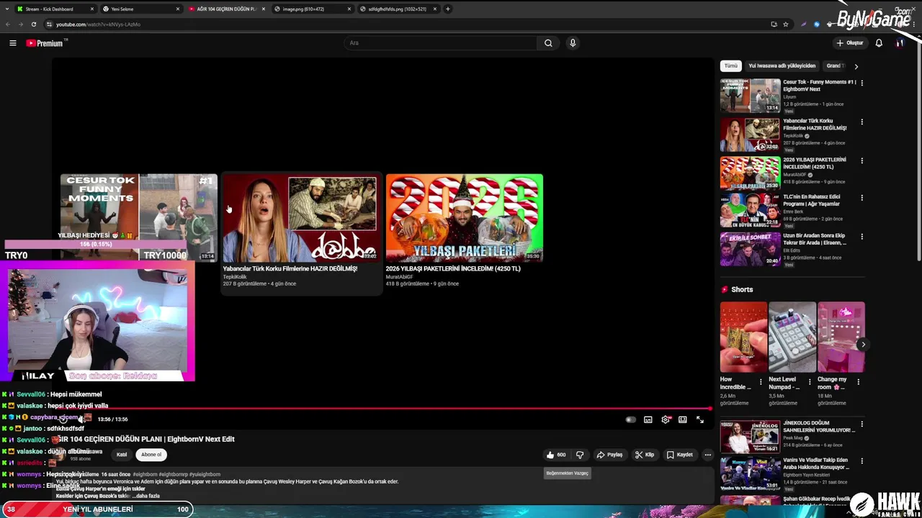Open options for Change my room short
This screenshot has width=922, height=518.
pyautogui.click(x=858, y=382)
